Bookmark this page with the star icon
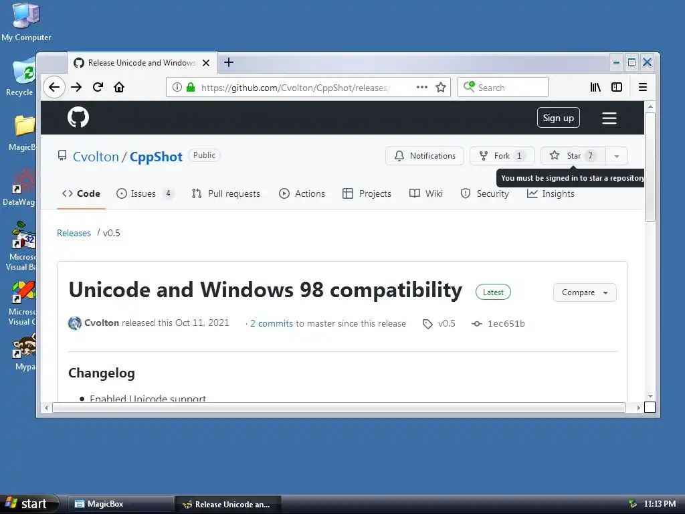The image size is (685, 514). [x=441, y=87]
